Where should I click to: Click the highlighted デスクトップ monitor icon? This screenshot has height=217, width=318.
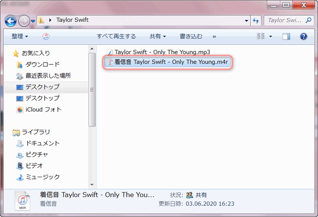[20, 87]
